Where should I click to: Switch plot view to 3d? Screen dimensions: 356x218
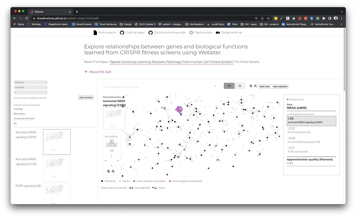[x=240, y=86]
